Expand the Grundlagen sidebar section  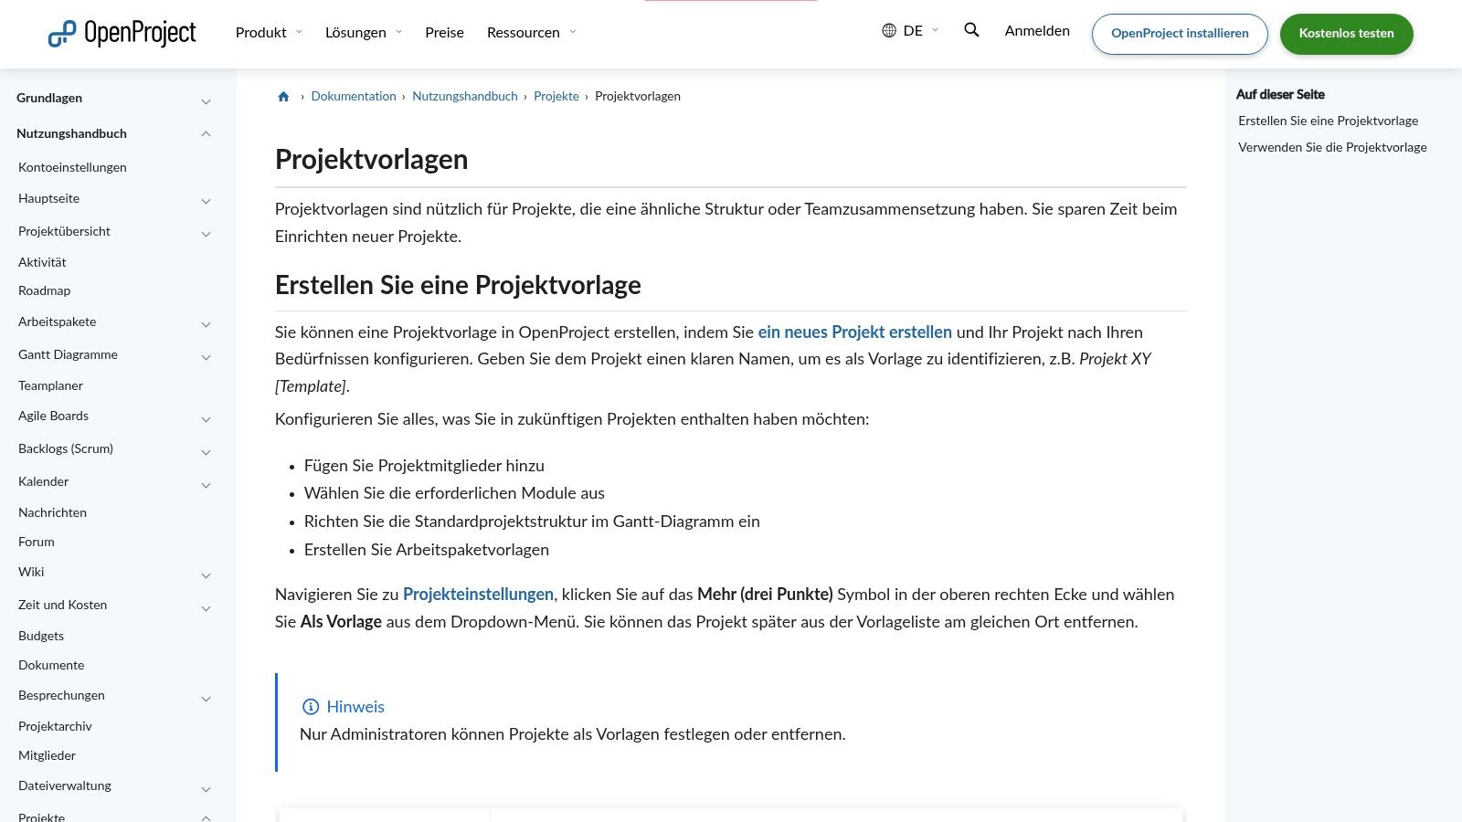coord(206,101)
